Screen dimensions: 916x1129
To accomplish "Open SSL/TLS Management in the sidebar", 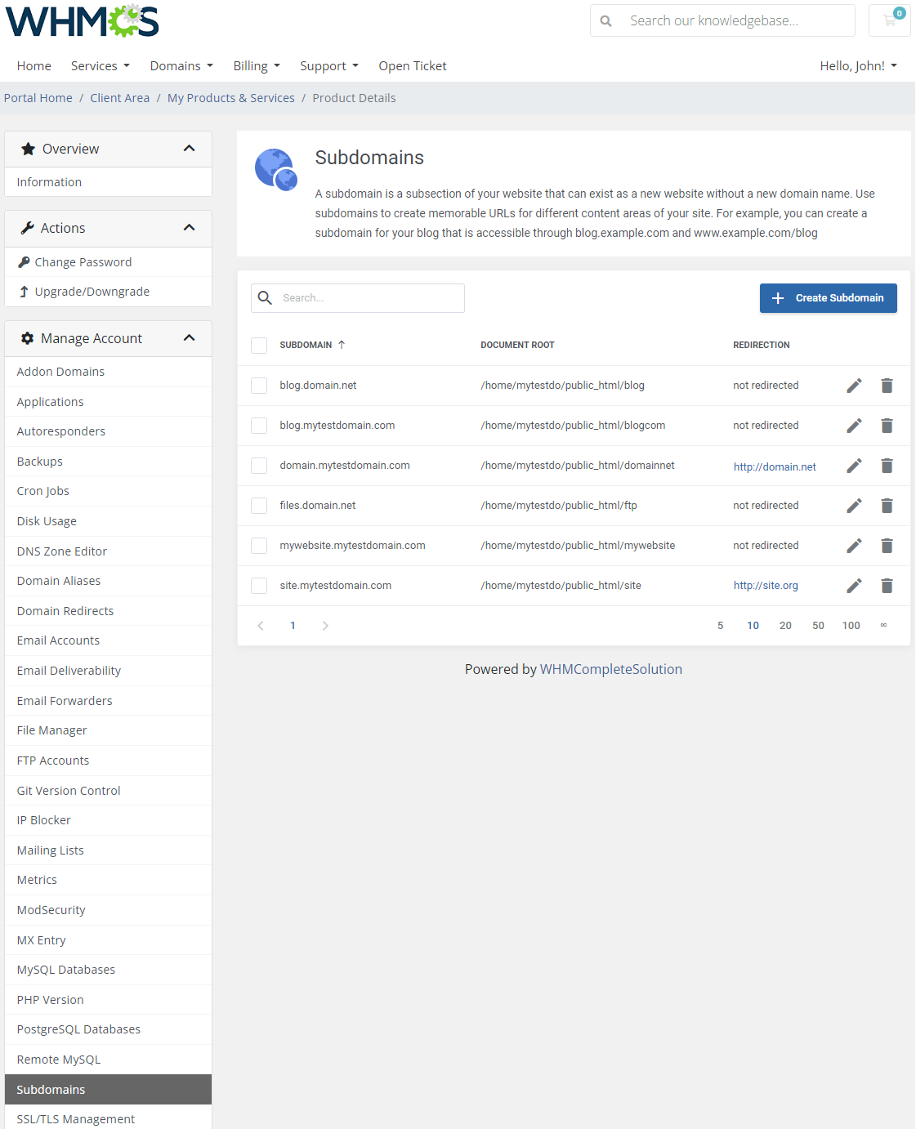I will tap(108, 1118).
